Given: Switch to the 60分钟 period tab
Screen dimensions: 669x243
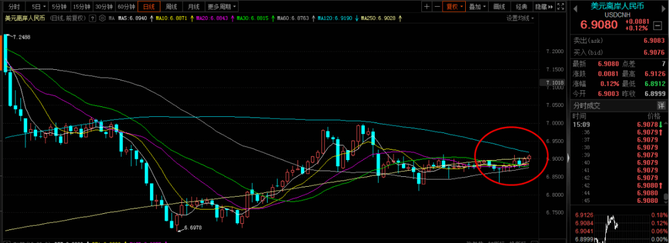Looking at the screenshot, I should click(126, 7).
